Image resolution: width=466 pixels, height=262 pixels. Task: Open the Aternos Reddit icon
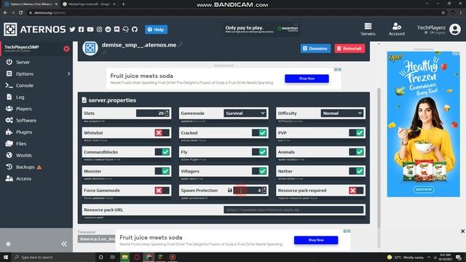[108, 29]
